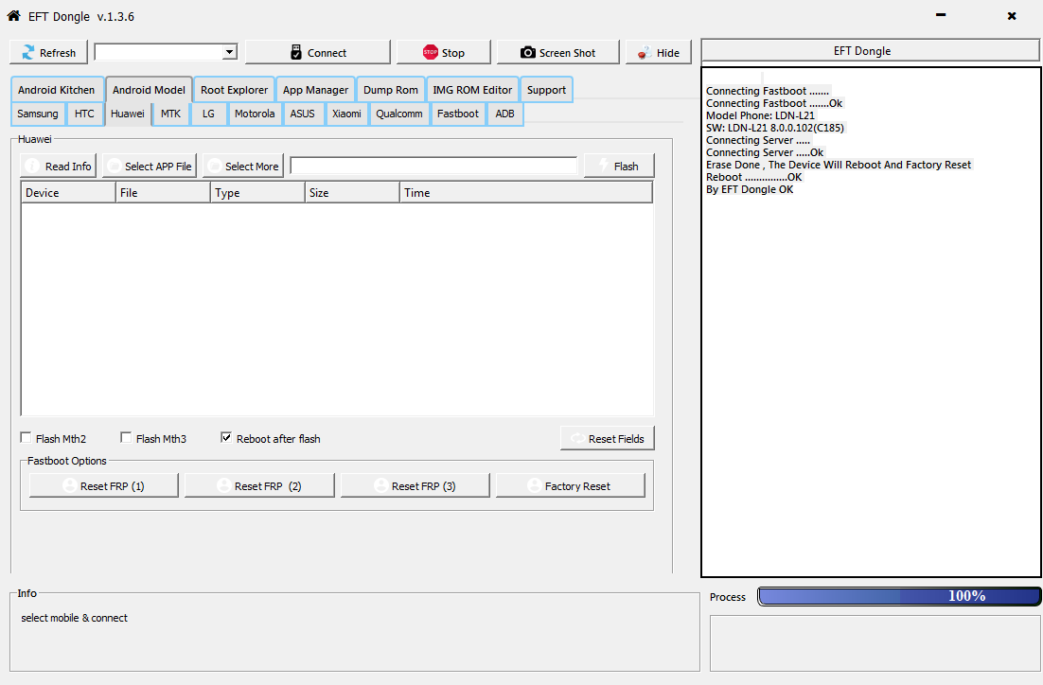Click the USB Connect icon
The width and height of the screenshot is (1043, 685).
tap(296, 53)
